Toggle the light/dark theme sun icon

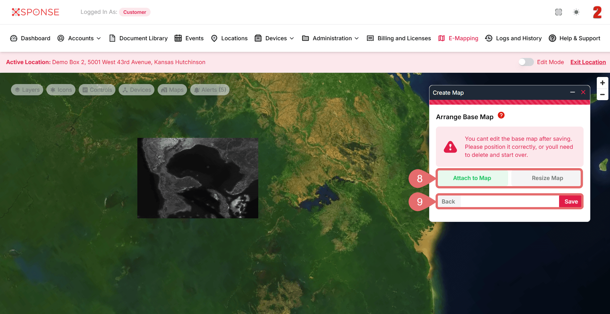pyautogui.click(x=576, y=12)
